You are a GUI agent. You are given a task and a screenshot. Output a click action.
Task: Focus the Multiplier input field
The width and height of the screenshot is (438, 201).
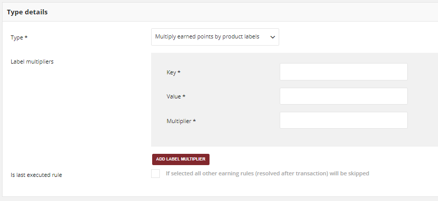coord(344,120)
